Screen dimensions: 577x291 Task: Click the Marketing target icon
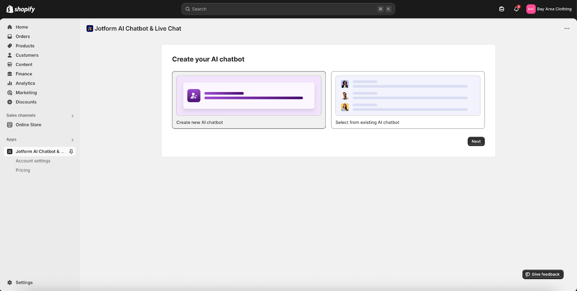point(10,93)
